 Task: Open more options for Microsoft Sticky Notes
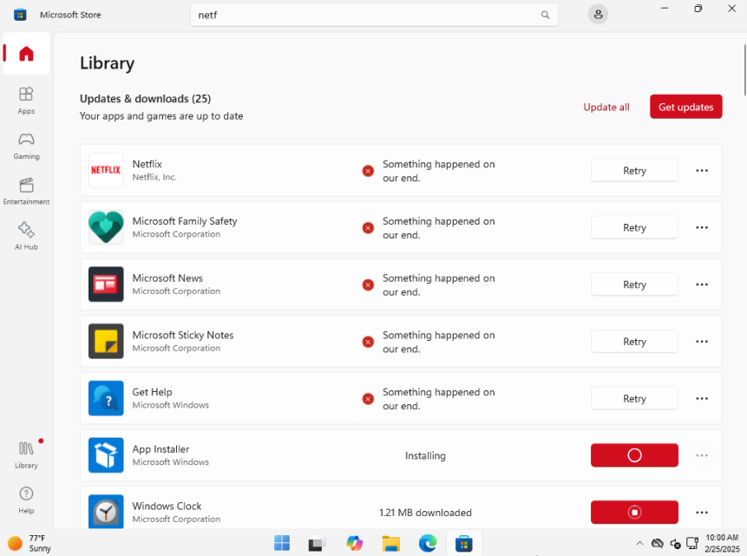click(x=702, y=342)
